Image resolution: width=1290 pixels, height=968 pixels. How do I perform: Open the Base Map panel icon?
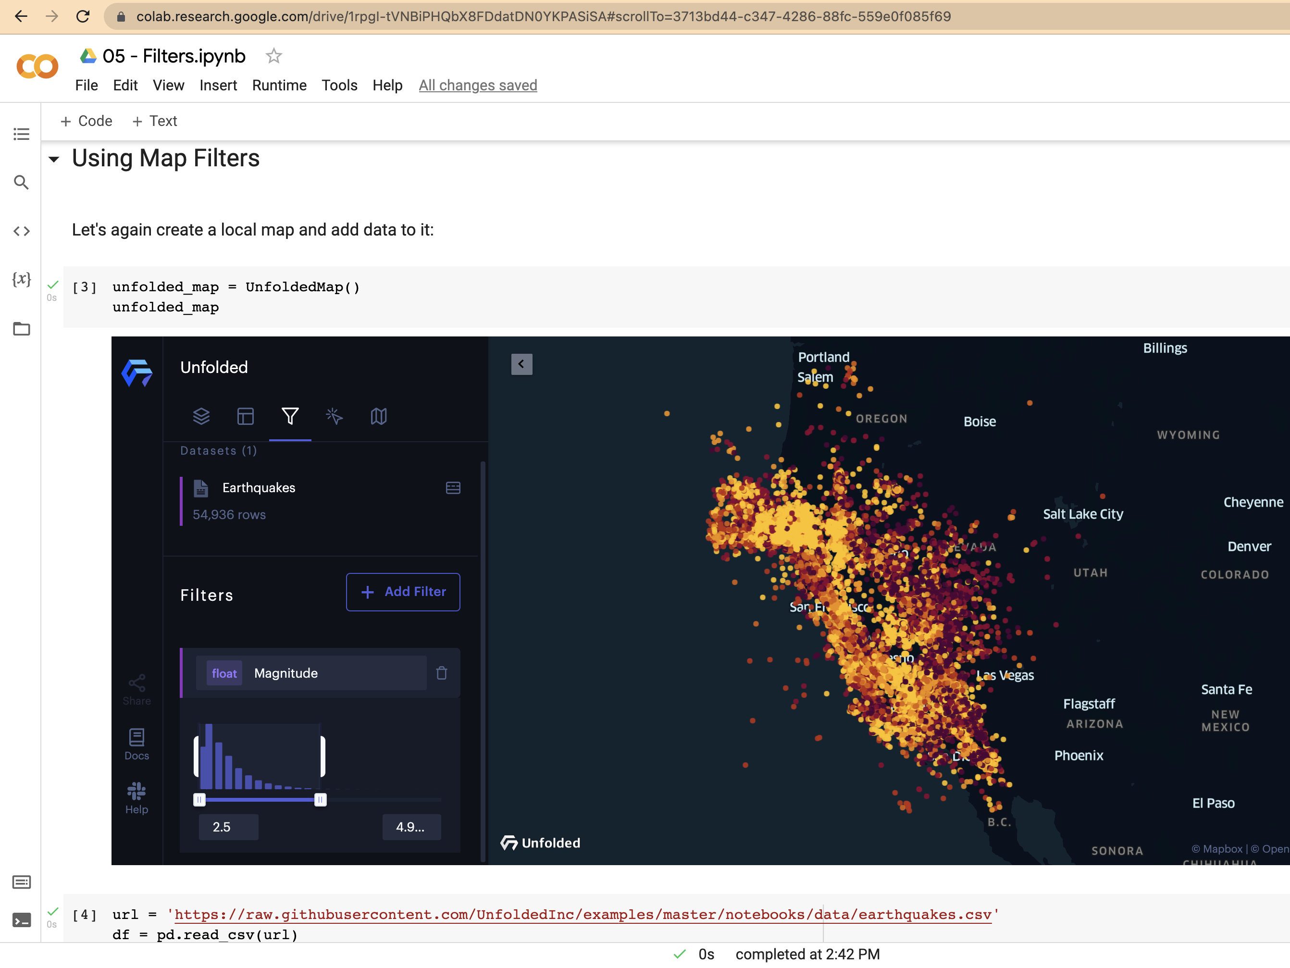[x=378, y=416]
